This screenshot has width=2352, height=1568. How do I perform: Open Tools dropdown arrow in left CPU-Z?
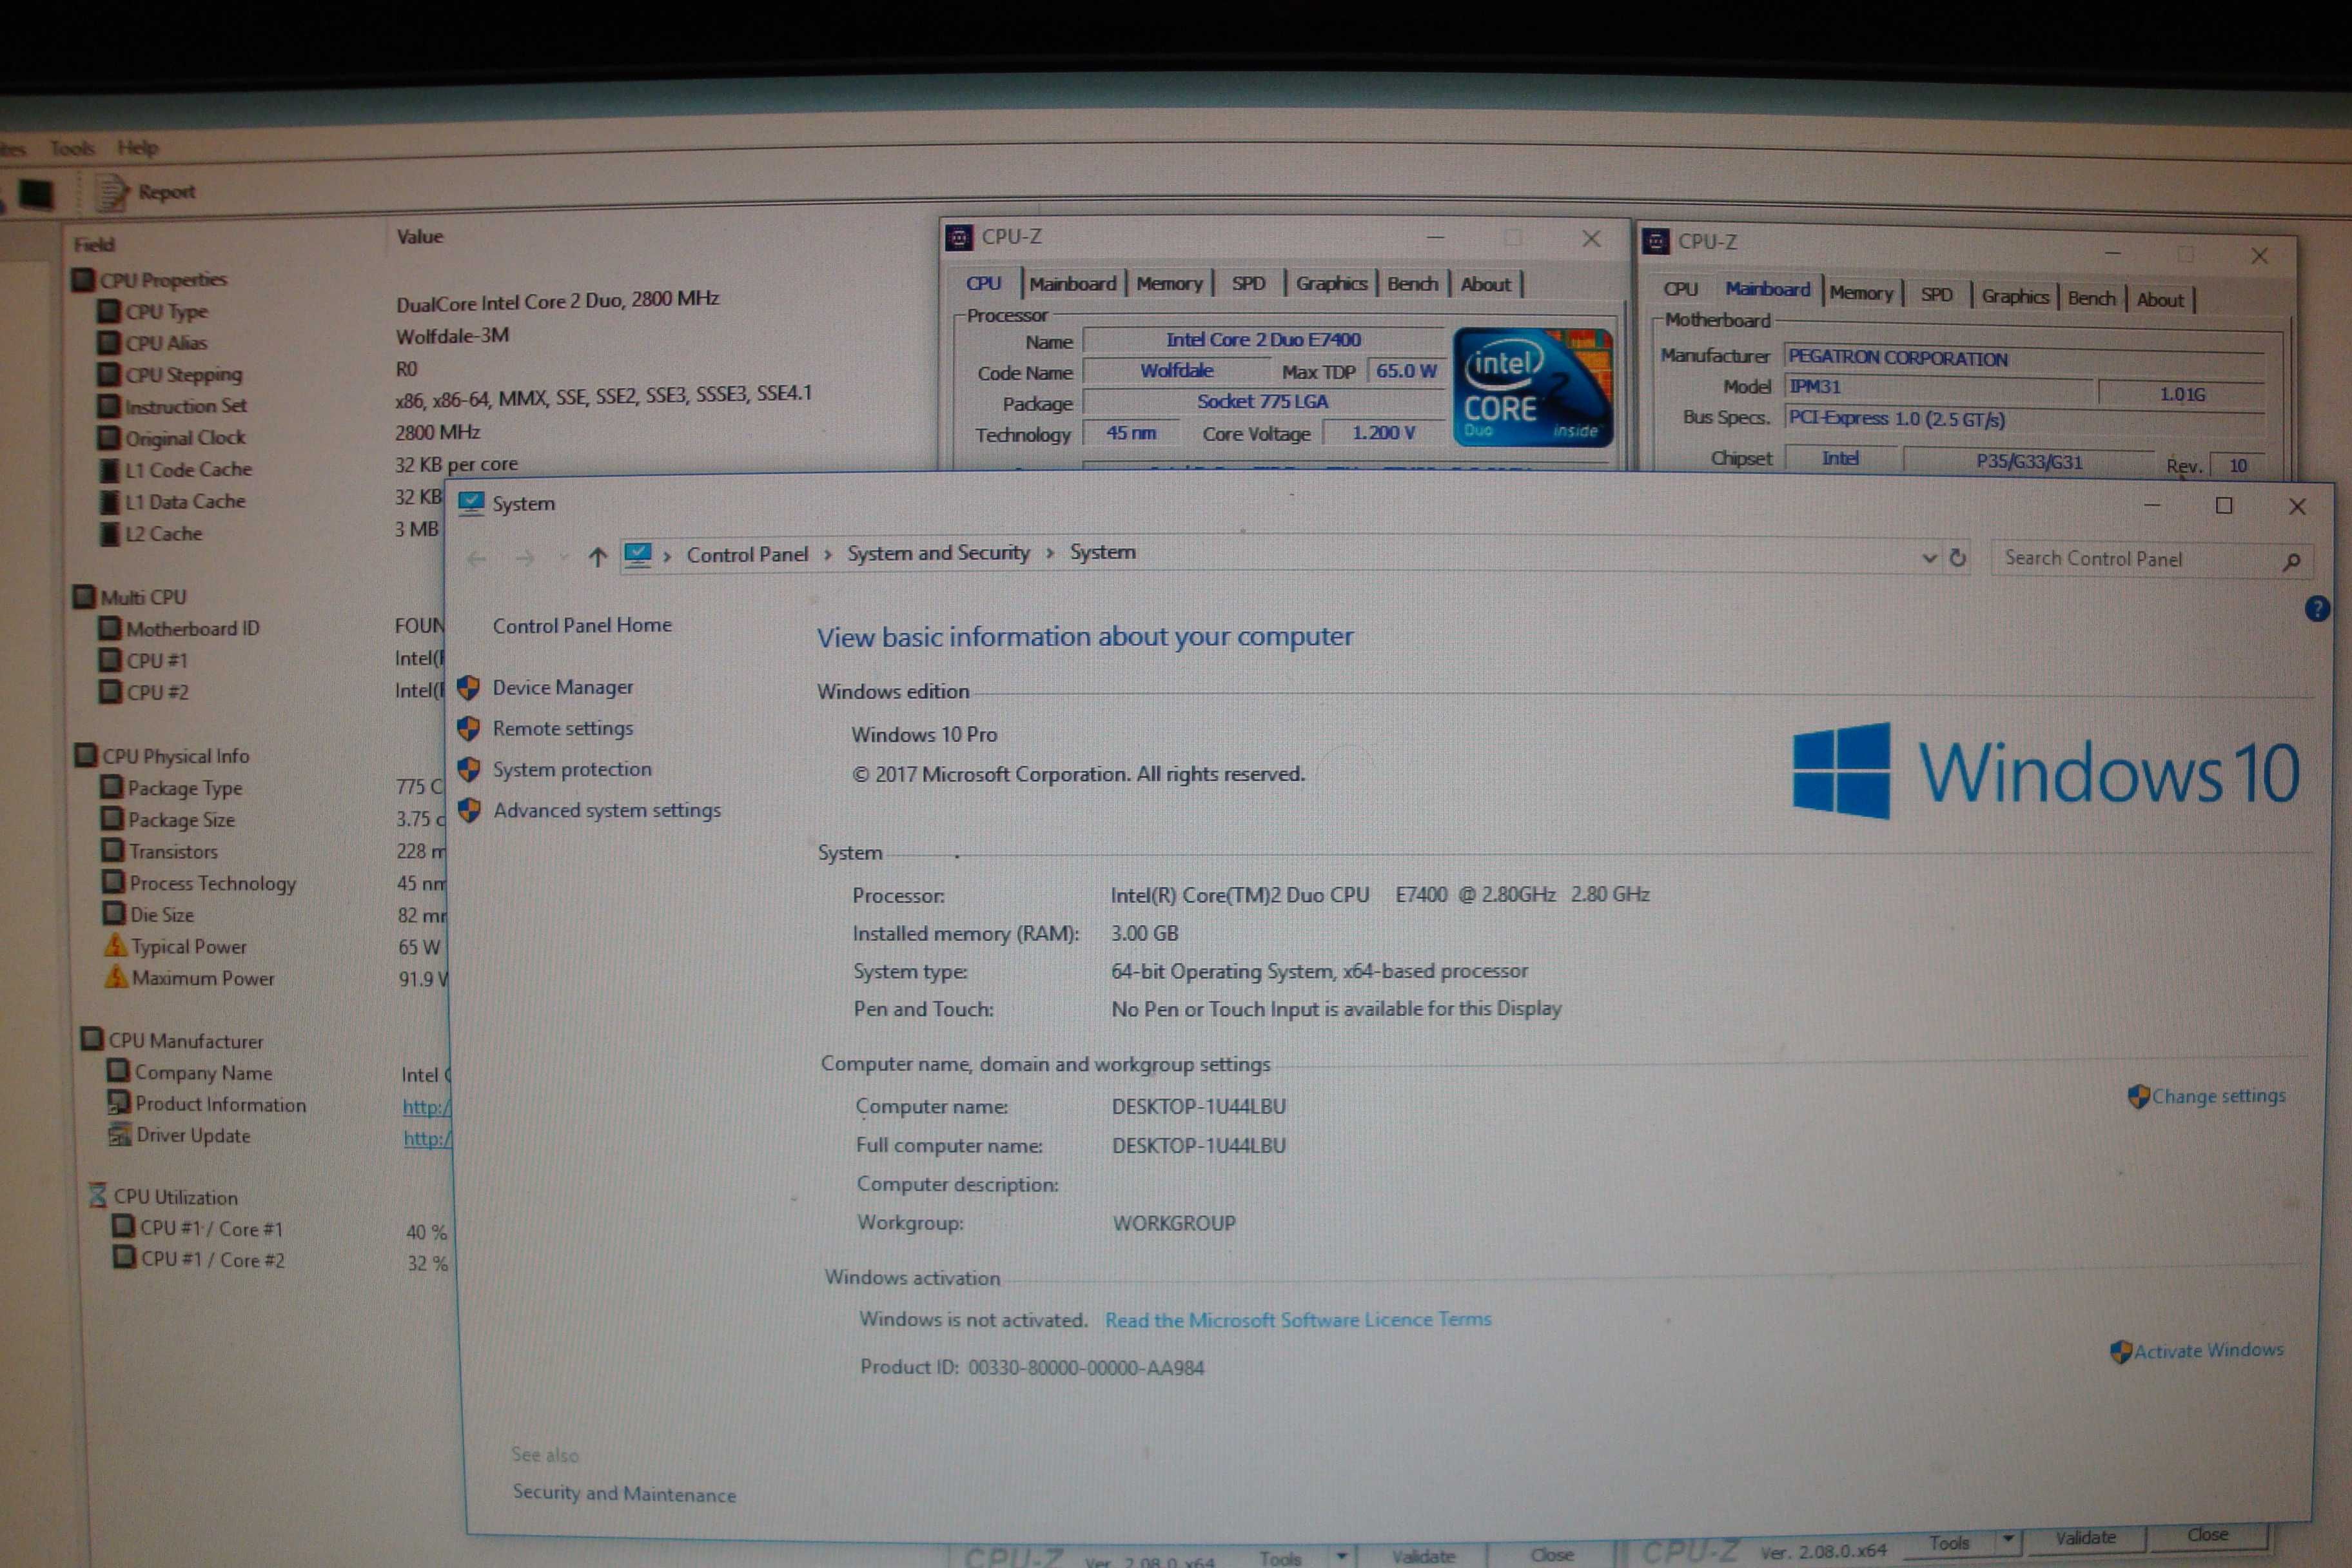pos(1341,1557)
